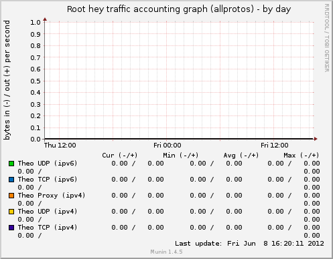Click the 0.2 y-axis tick label
The image size is (333, 259).
(x=36, y=116)
